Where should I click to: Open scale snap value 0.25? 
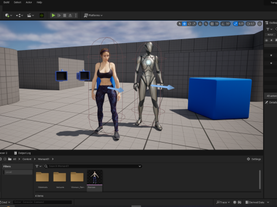coord(241,24)
